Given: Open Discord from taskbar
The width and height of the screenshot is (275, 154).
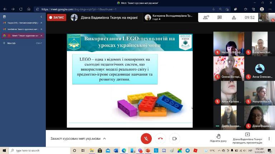Looking at the screenshot, I should click(x=164, y=150).
